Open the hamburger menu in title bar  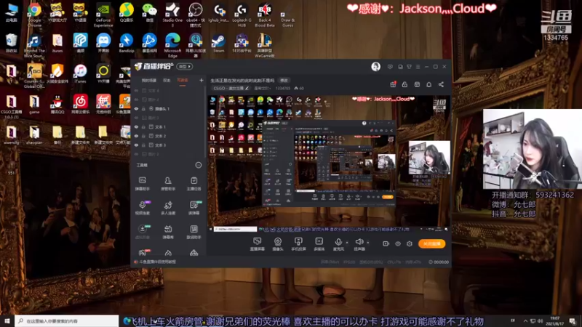coord(418,67)
